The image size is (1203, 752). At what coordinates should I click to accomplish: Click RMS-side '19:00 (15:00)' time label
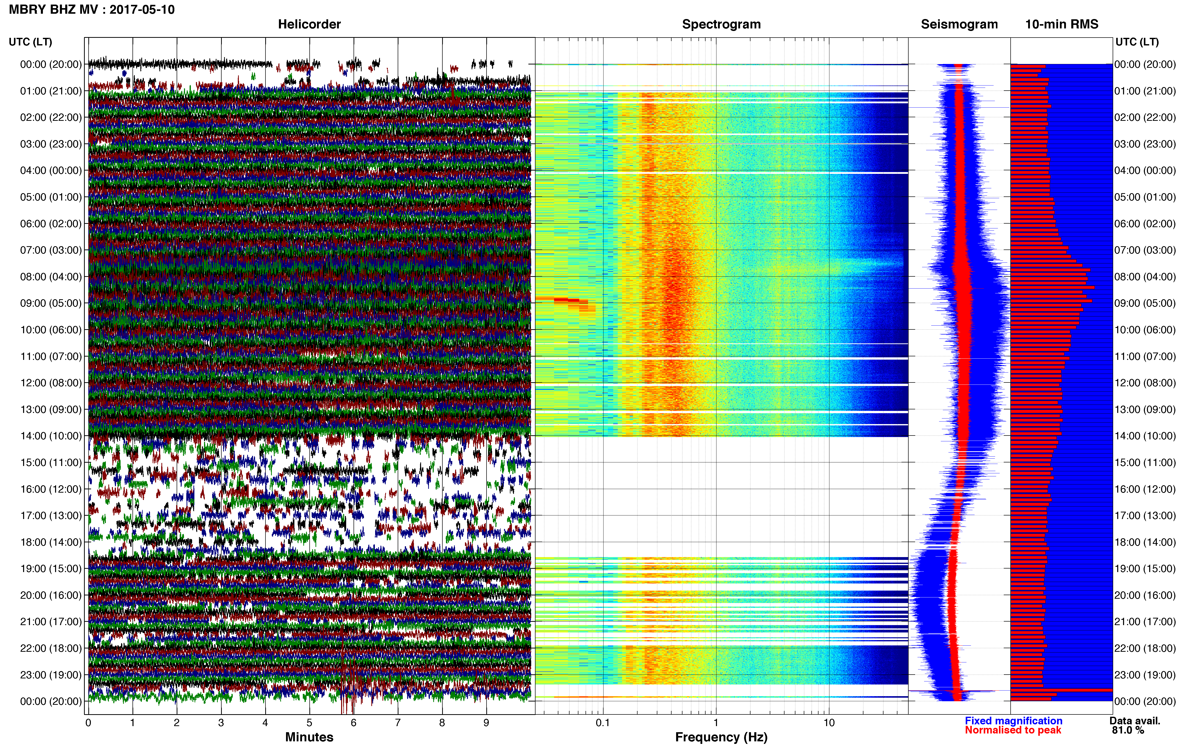1145,569
